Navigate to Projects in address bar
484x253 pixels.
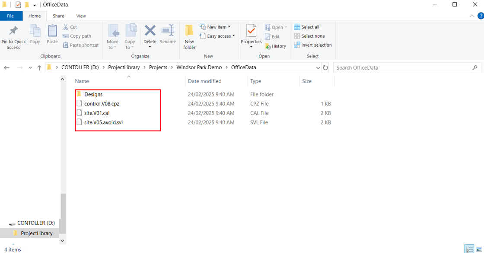158,67
